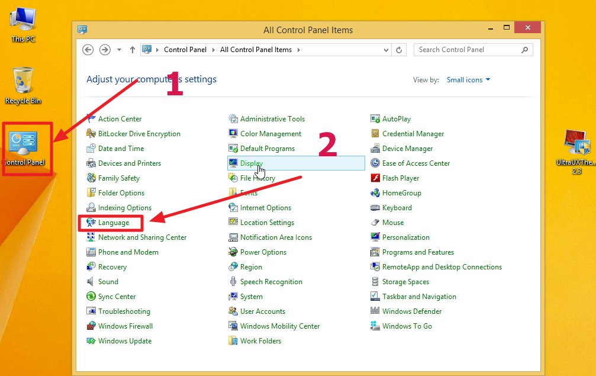Click the BitLocker Drive Encryption icon
This screenshot has width=596, height=376.
(x=91, y=133)
